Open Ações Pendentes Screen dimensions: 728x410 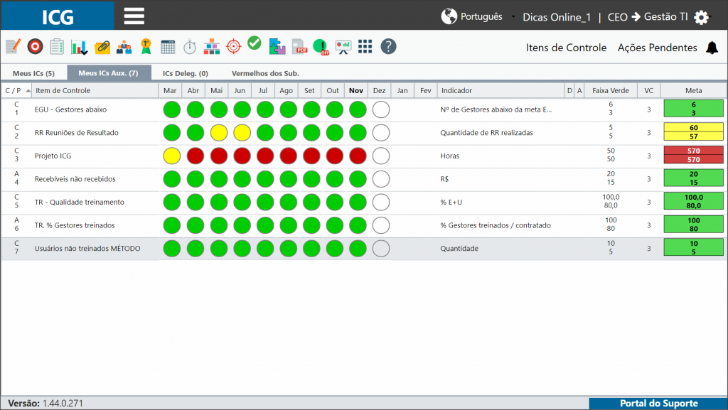[x=657, y=48]
